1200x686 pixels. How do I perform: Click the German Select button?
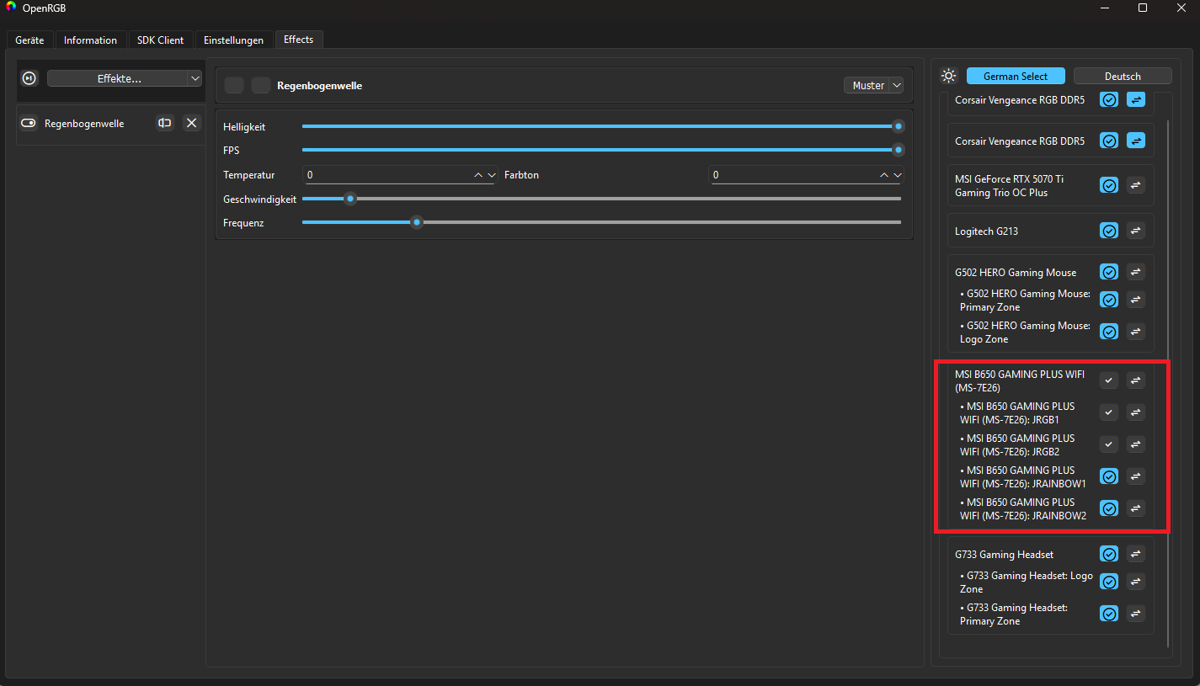(x=1016, y=76)
